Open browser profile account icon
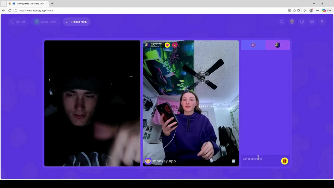This screenshot has height=188, width=334. coord(311,10)
